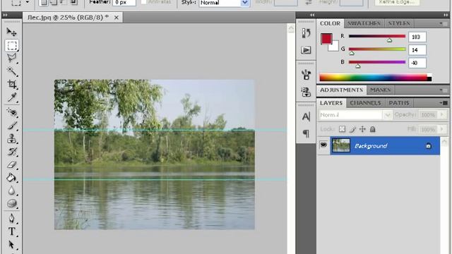
Task: Click the R channel slider
Action: tap(377, 36)
